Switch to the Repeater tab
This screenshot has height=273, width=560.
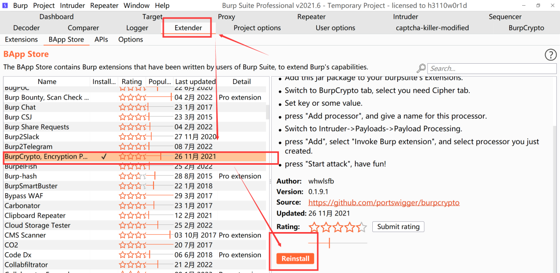pos(312,17)
